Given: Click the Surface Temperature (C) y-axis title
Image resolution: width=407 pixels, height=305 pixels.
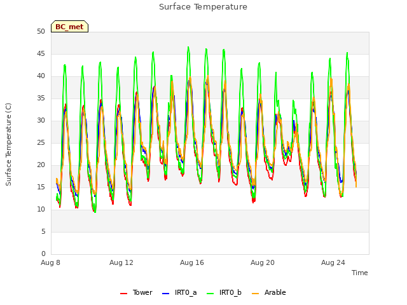Looking at the screenshot, I should coord(8,144).
